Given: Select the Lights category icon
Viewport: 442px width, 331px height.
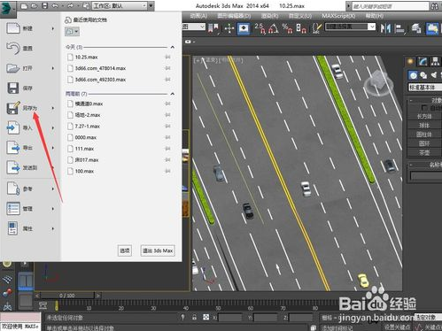Looking at the screenshot, I should click(x=433, y=75).
